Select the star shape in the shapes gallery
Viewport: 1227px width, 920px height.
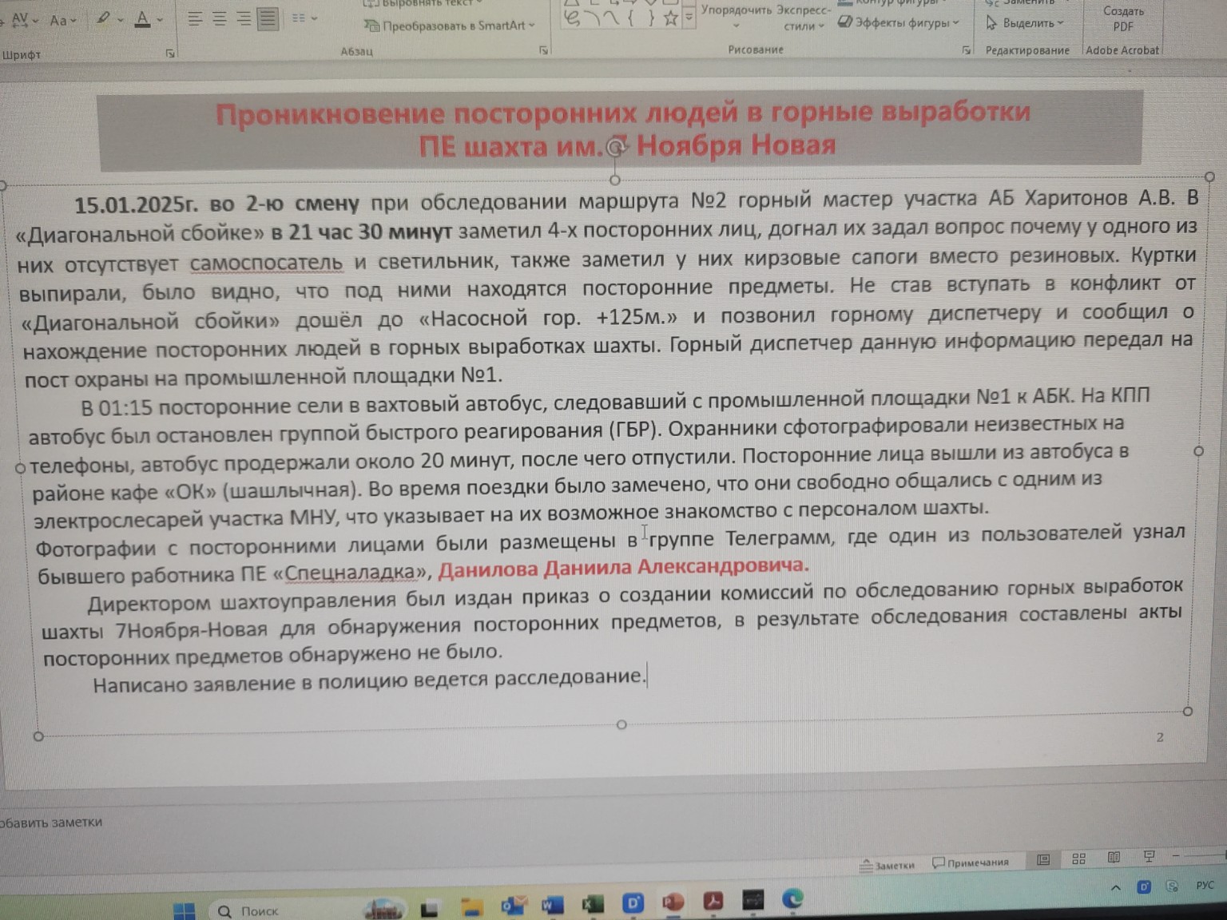pos(670,19)
